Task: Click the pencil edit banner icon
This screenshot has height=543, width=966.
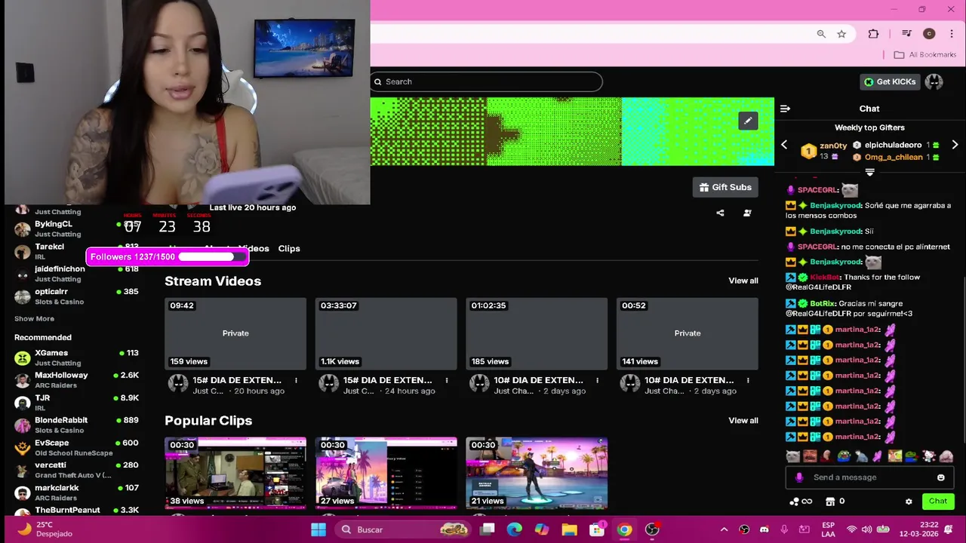Action: pyautogui.click(x=748, y=121)
